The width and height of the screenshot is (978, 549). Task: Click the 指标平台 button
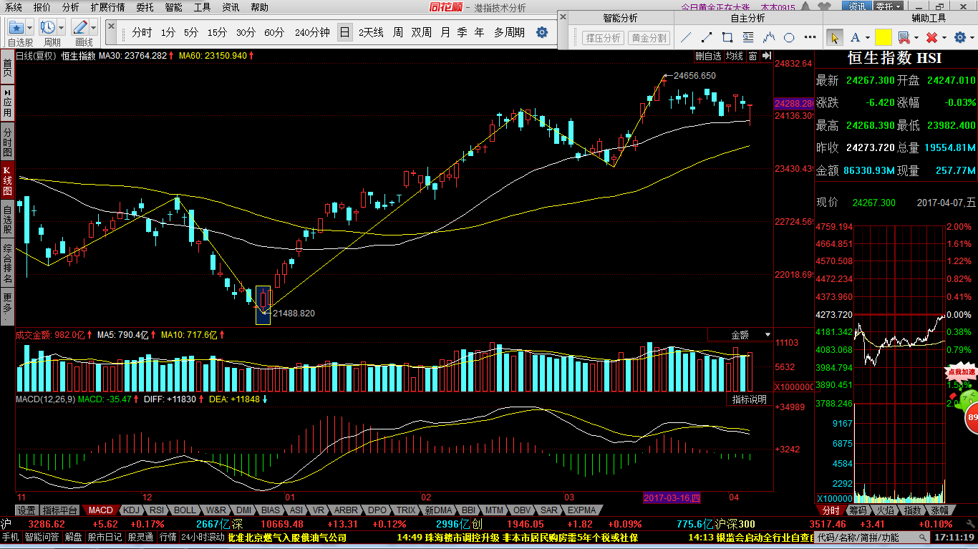tap(59, 510)
